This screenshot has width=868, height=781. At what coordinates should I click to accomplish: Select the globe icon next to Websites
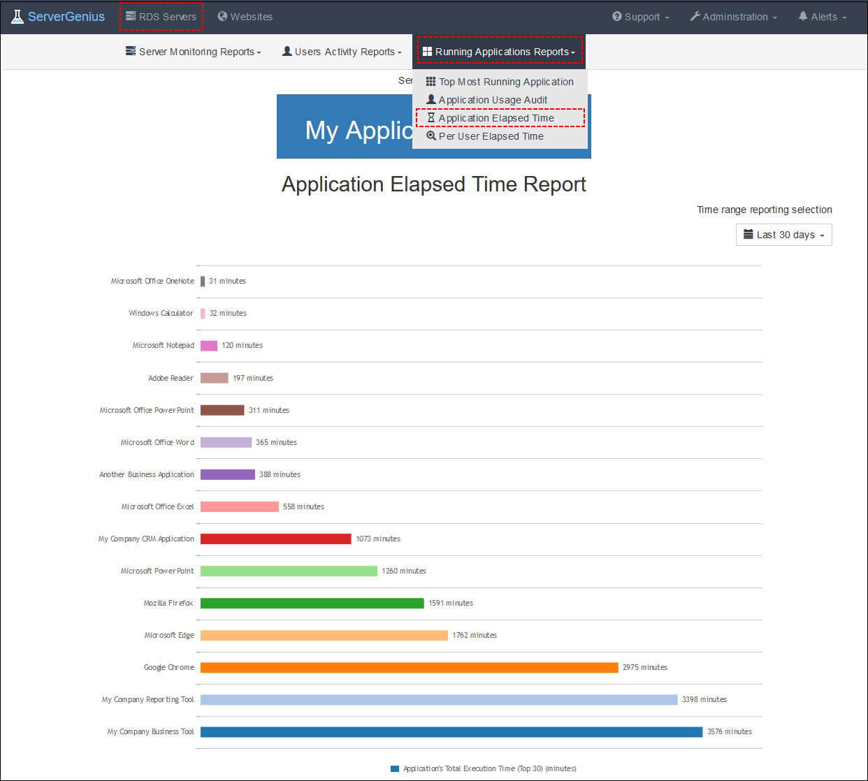pos(222,16)
